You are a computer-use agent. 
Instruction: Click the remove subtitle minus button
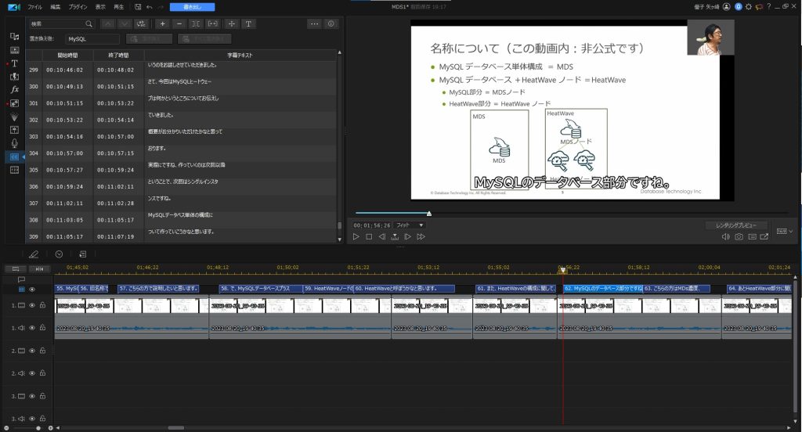point(179,24)
